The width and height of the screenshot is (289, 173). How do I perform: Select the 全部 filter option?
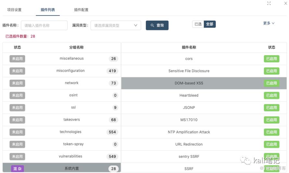pyautogui.click(x=210, y=24)
